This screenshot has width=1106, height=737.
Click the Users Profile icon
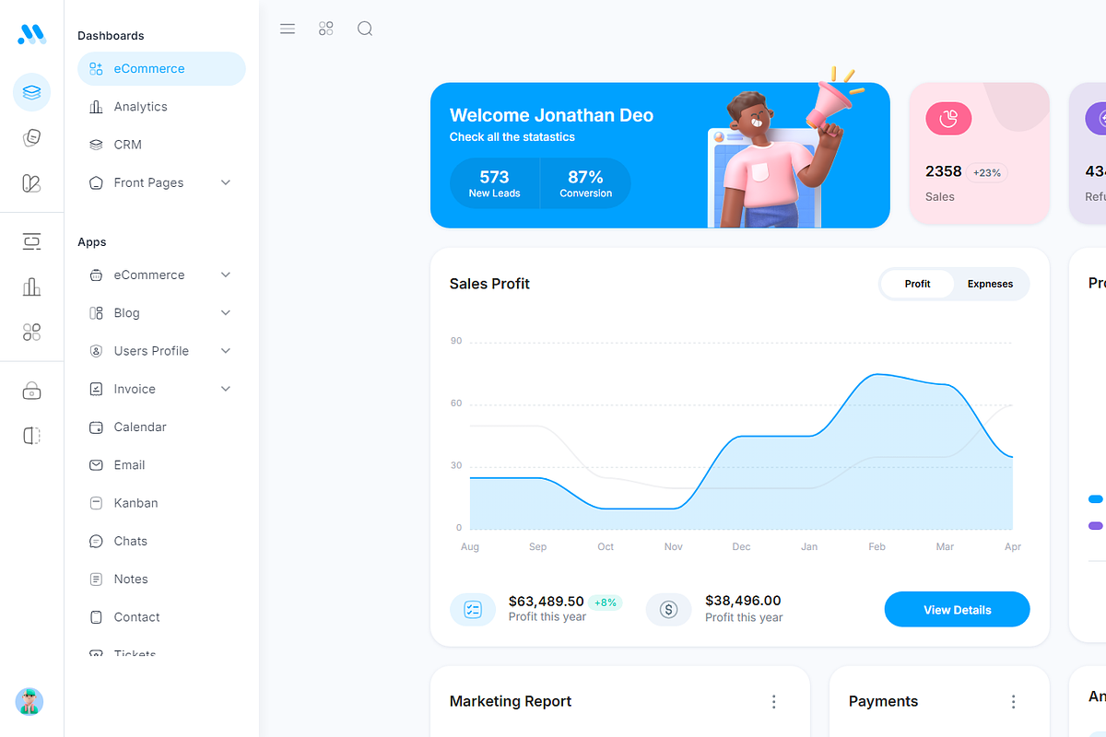click(x=96, y=351)
